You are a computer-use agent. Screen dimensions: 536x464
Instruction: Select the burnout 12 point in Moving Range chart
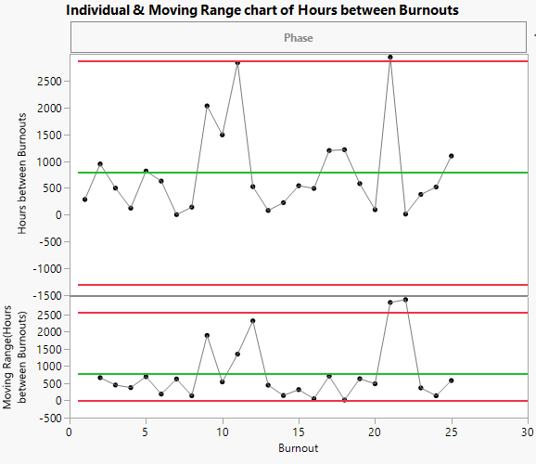(x=252, y=321)
